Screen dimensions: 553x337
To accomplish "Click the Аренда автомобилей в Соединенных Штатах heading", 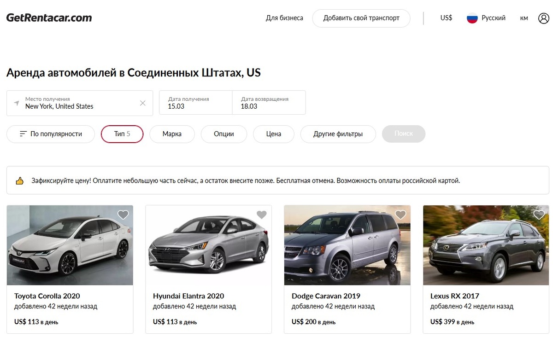I will click(x=134, y=73).
